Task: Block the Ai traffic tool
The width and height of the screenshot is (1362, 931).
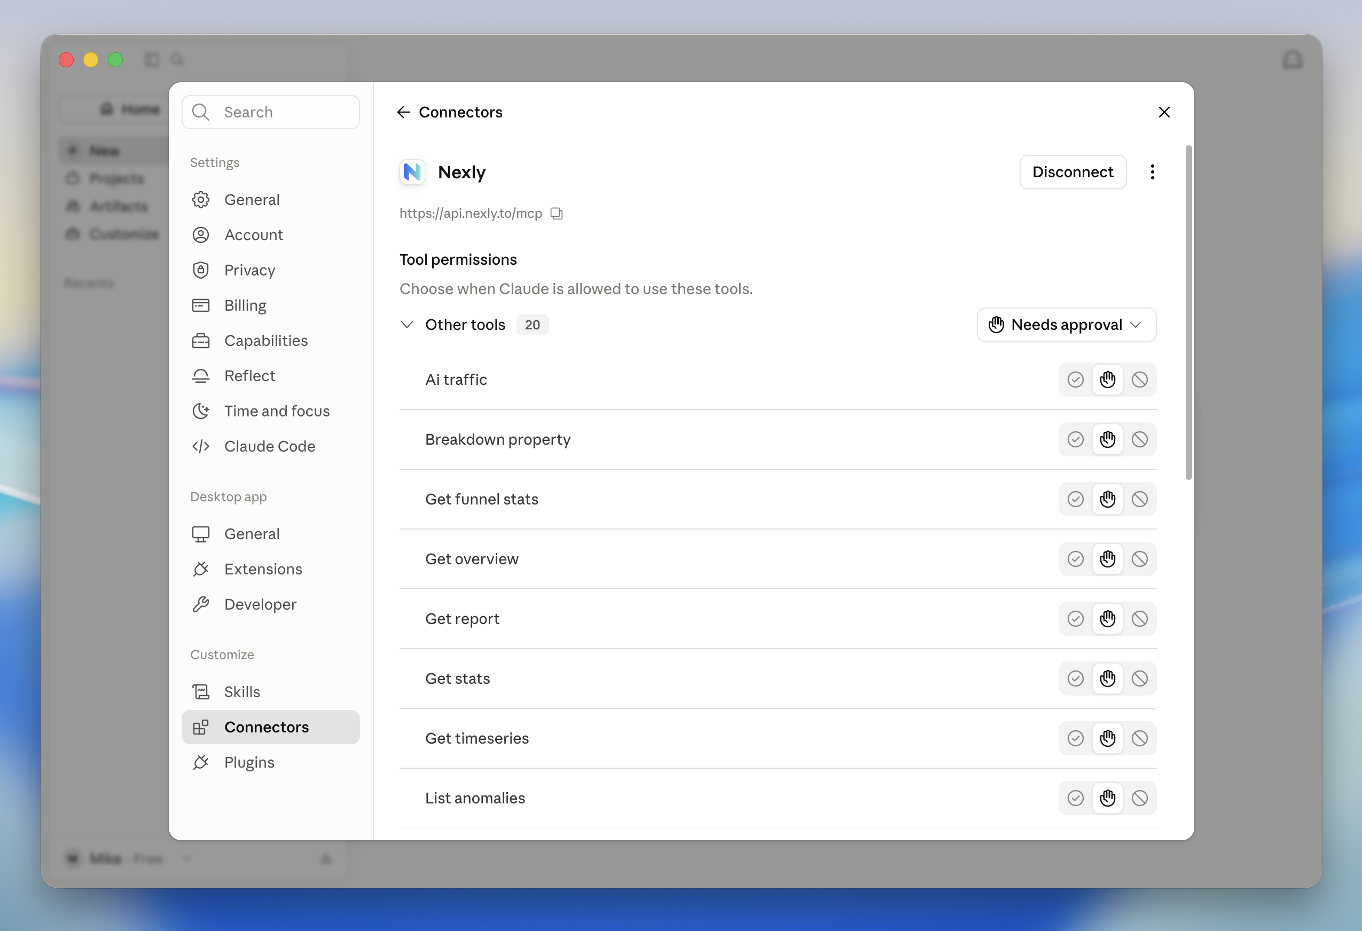Action: point(1139,380)
